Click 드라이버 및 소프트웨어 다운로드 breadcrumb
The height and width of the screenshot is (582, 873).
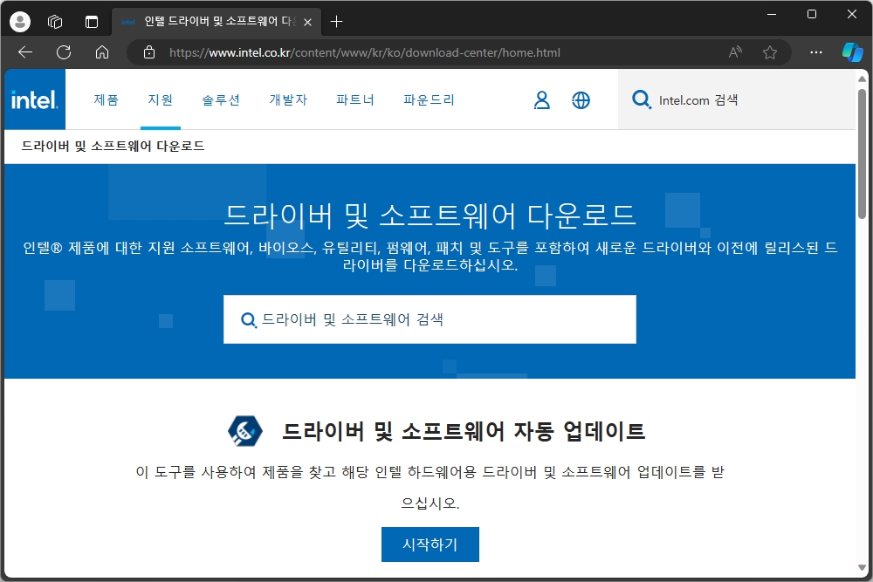[x=113, y=146]
